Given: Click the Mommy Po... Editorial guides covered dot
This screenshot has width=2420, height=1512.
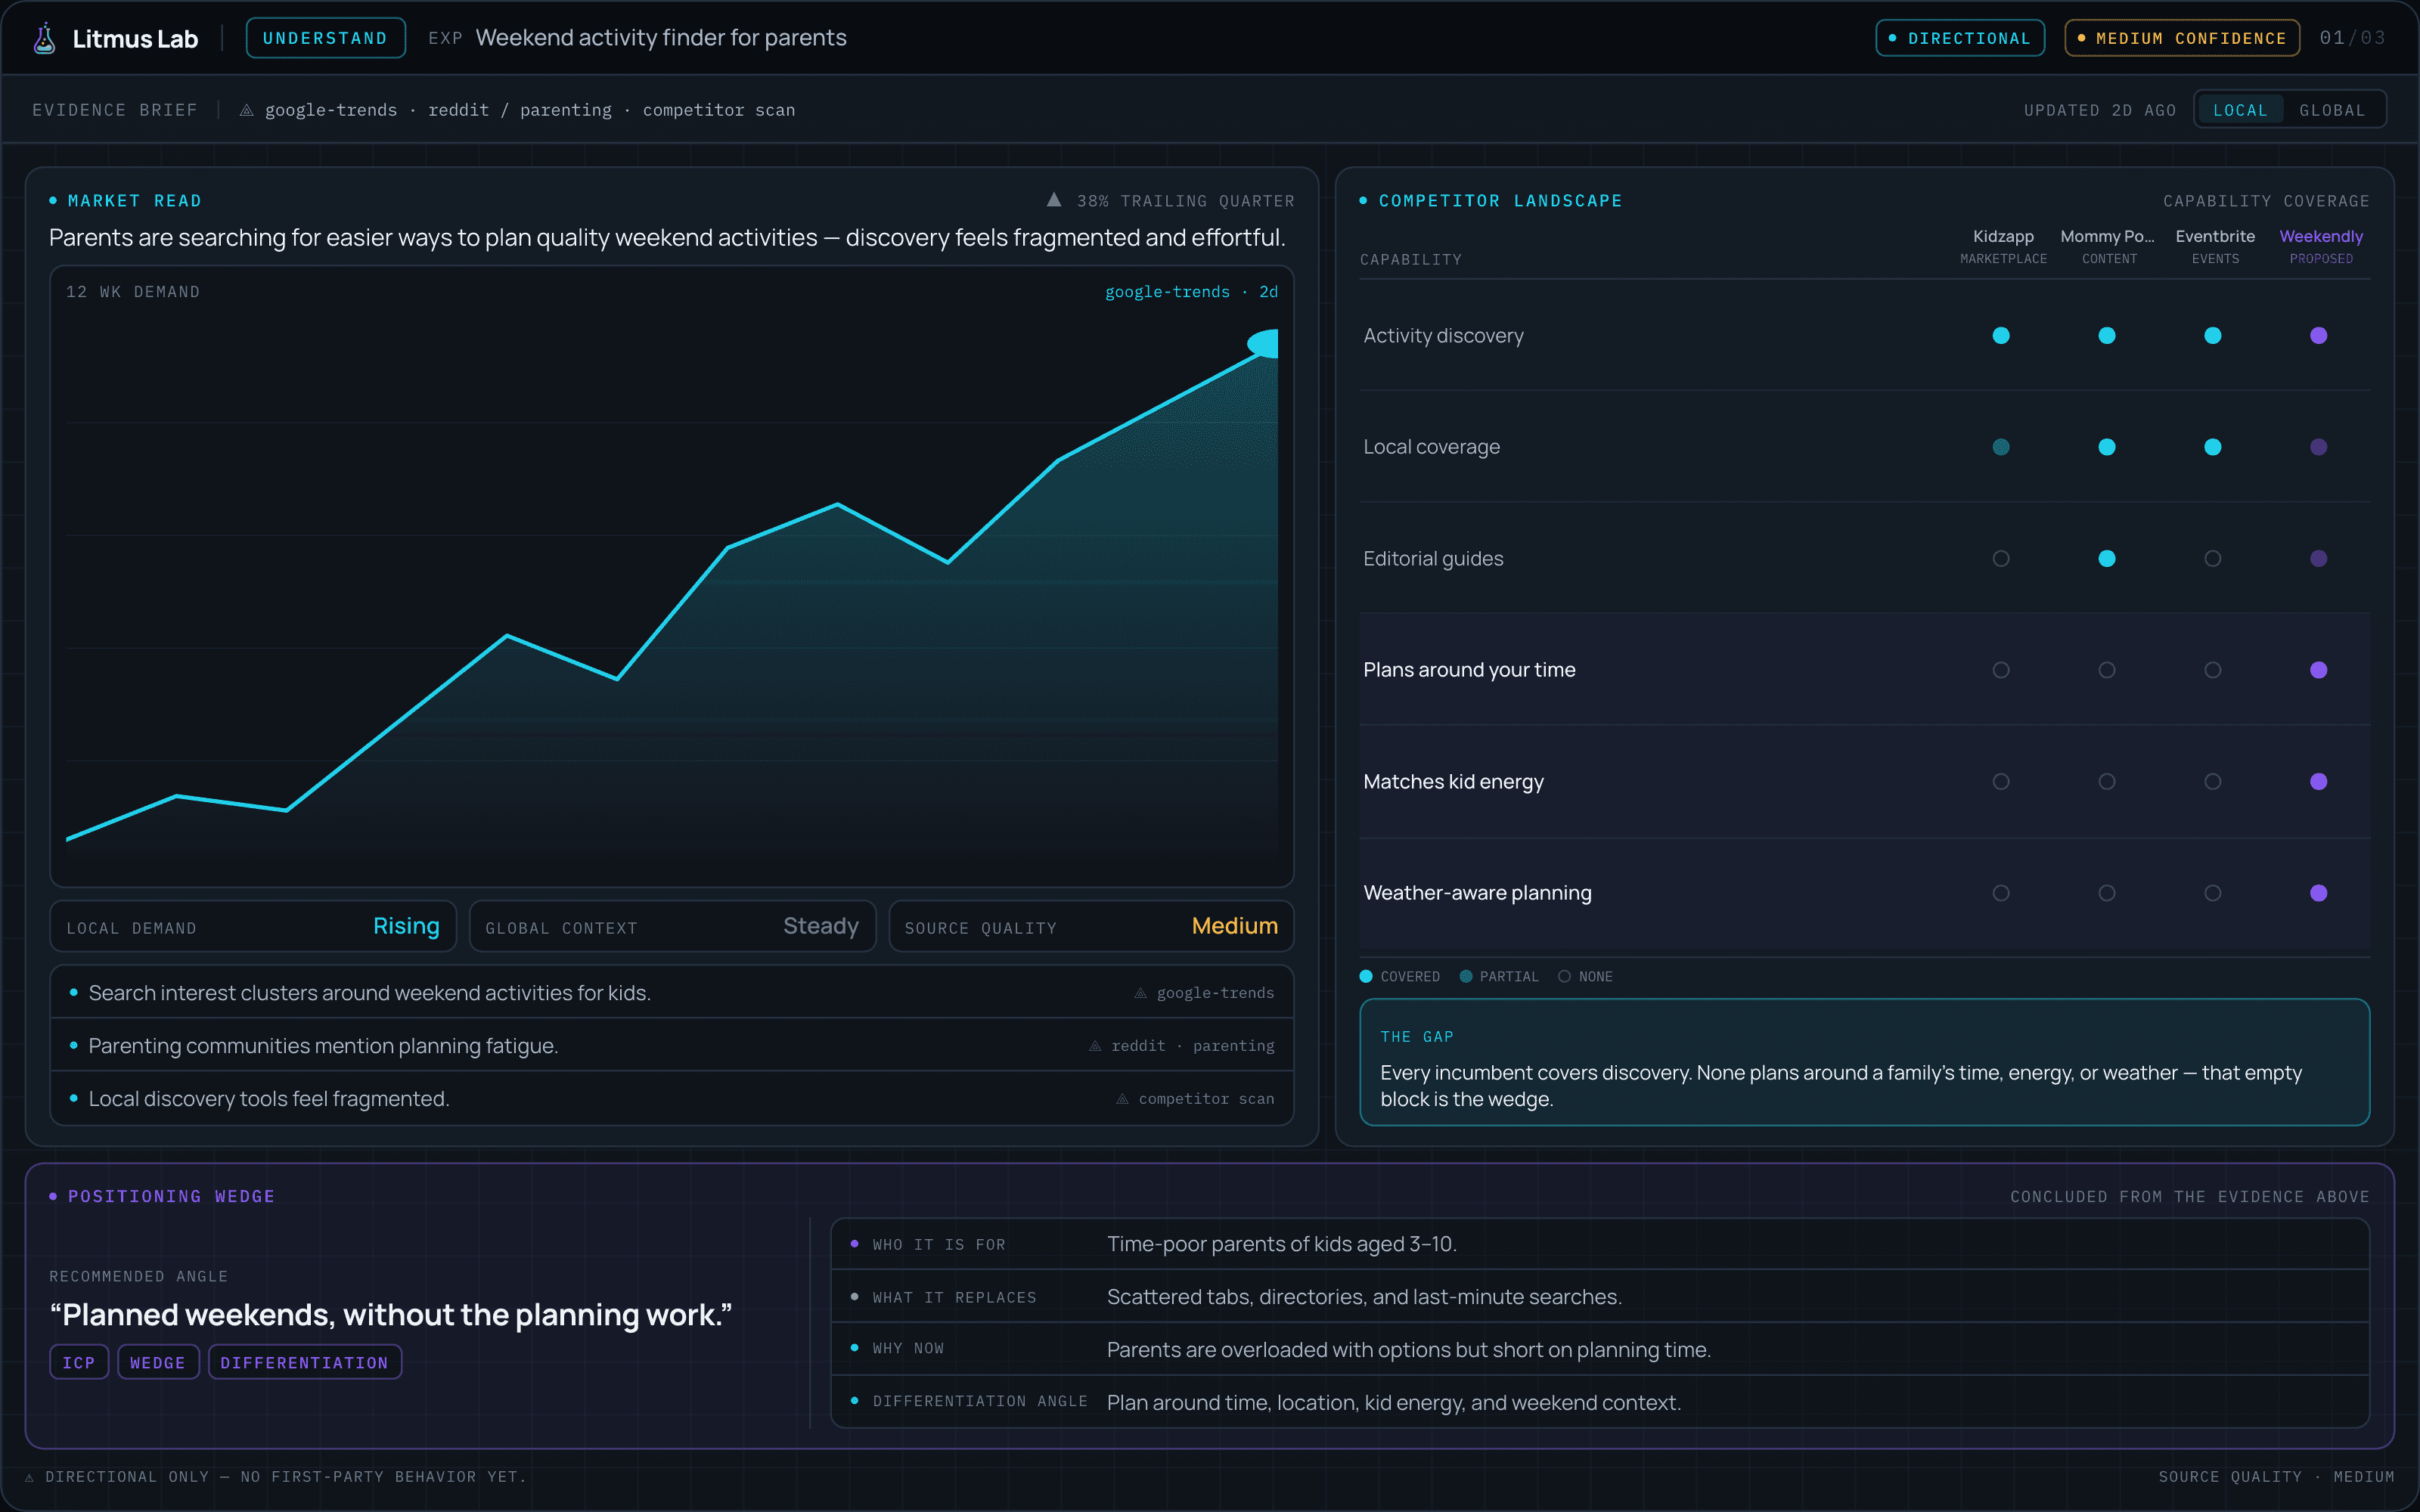Looking at the screenshot, I should tap(2107, 559).
